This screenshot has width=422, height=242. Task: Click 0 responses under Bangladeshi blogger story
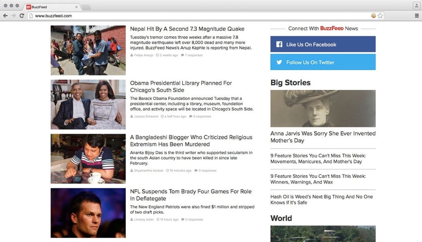coord(206,170)
